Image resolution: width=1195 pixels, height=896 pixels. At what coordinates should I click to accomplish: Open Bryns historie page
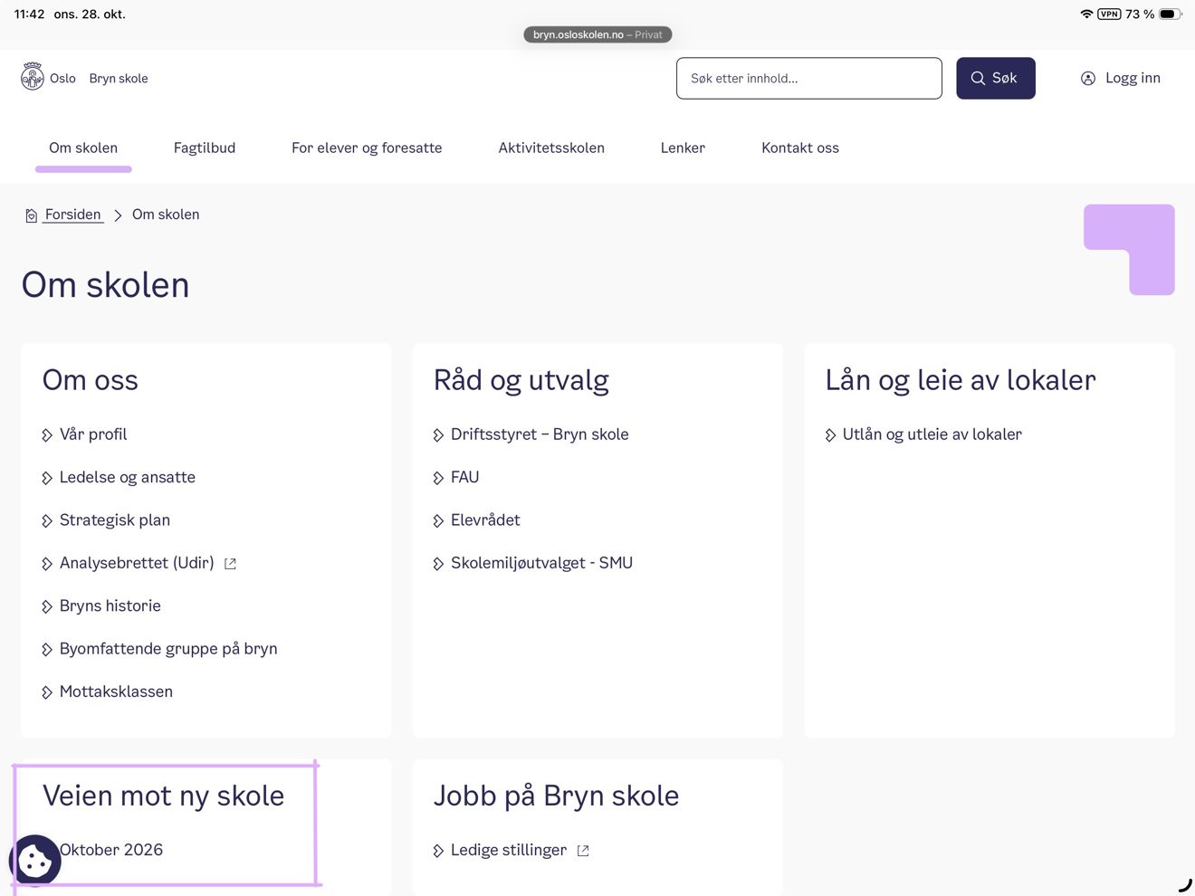tap(110, 605)
